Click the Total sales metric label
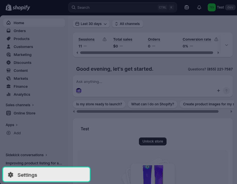Screen dimensions: 237x184 click(x=123, y=39)
